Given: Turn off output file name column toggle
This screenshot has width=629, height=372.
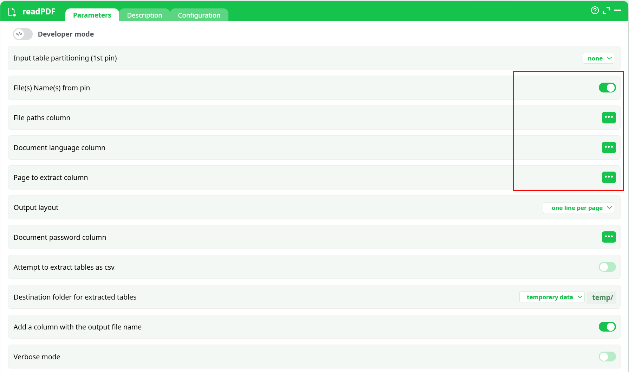Looking at the screenshot, I should coord(607,327).
